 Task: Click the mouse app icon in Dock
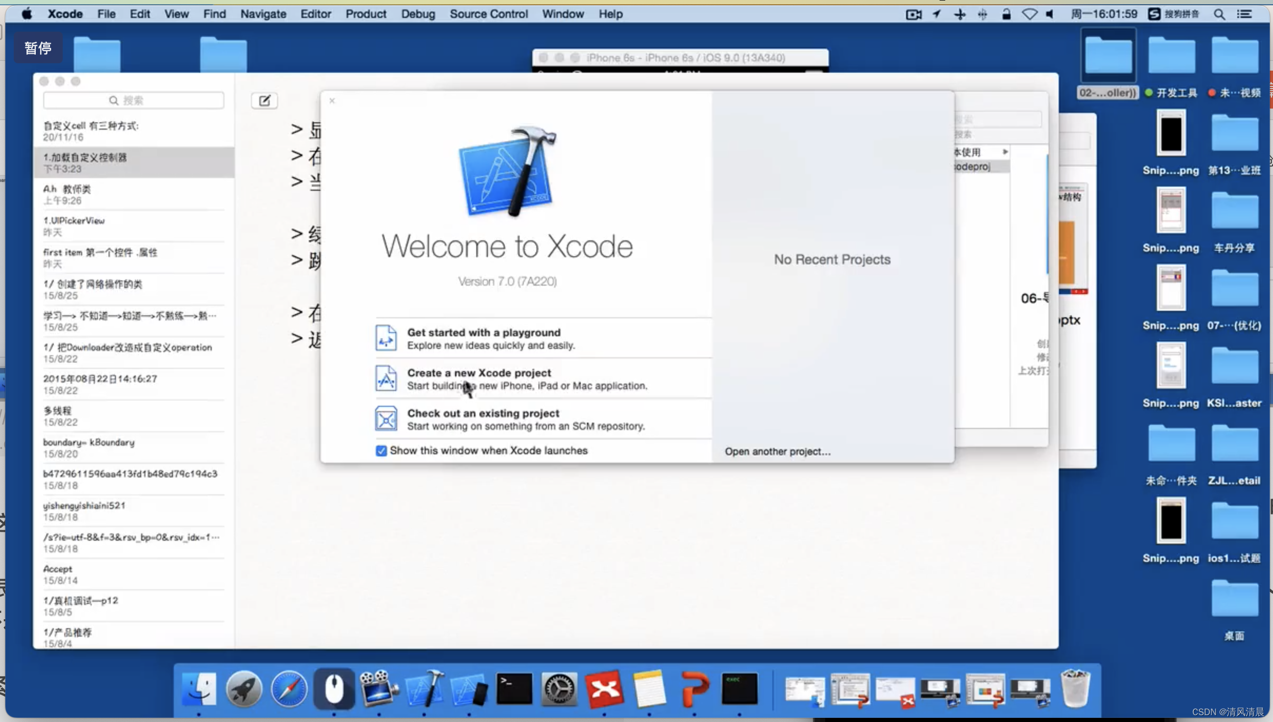[334, 689]
